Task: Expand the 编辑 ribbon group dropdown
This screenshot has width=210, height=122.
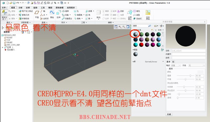Action: [111, 23]
